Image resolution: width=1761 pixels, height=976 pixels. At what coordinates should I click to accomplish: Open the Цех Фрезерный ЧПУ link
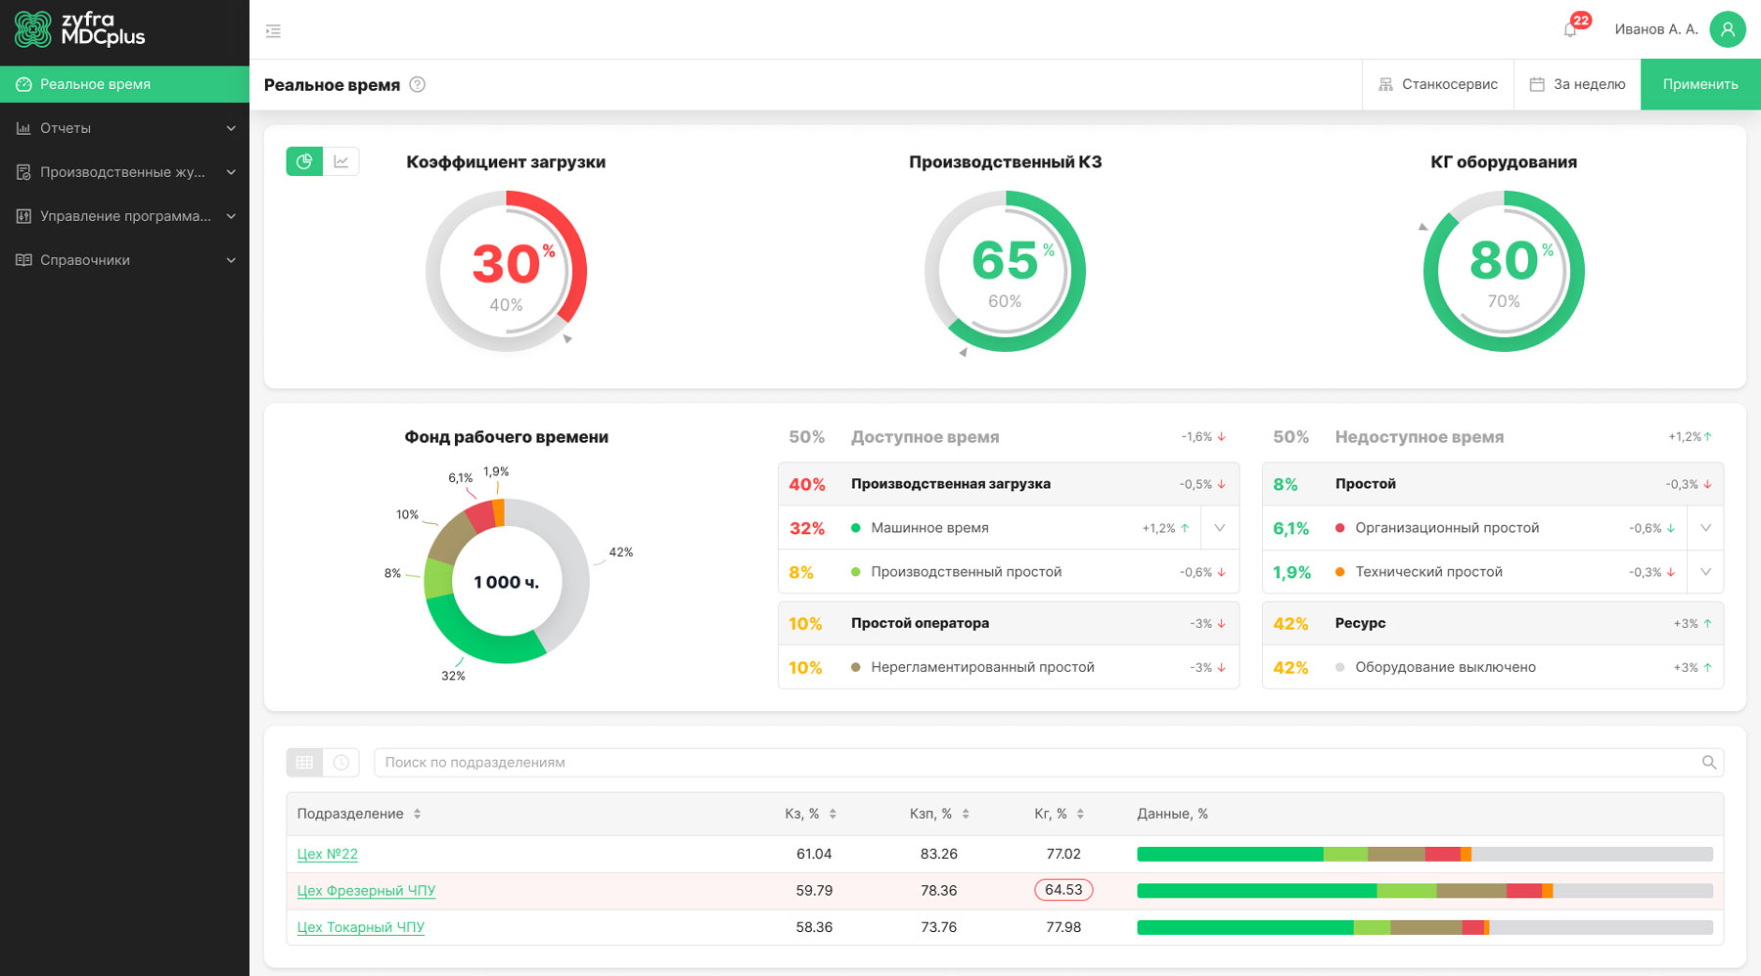(x=366, y=891)
